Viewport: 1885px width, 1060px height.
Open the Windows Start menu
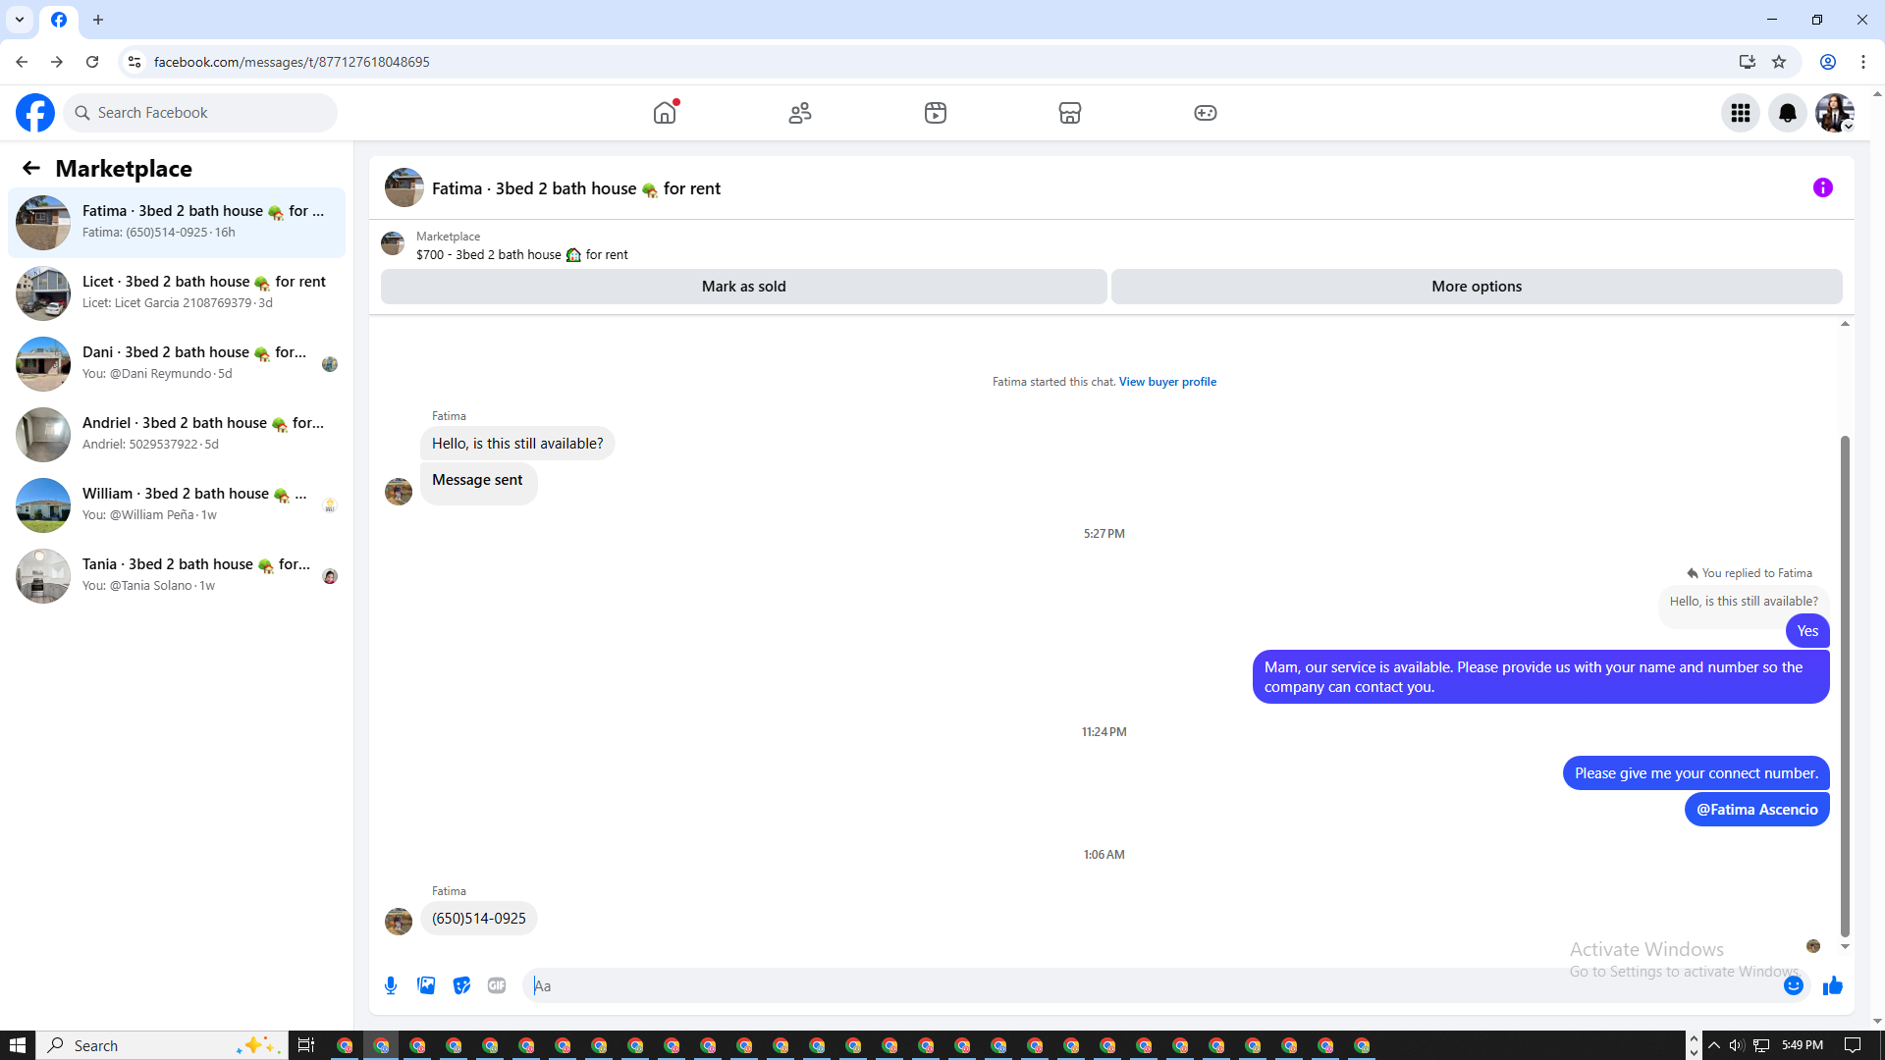pyautogui.click(x=18, y=1045)
